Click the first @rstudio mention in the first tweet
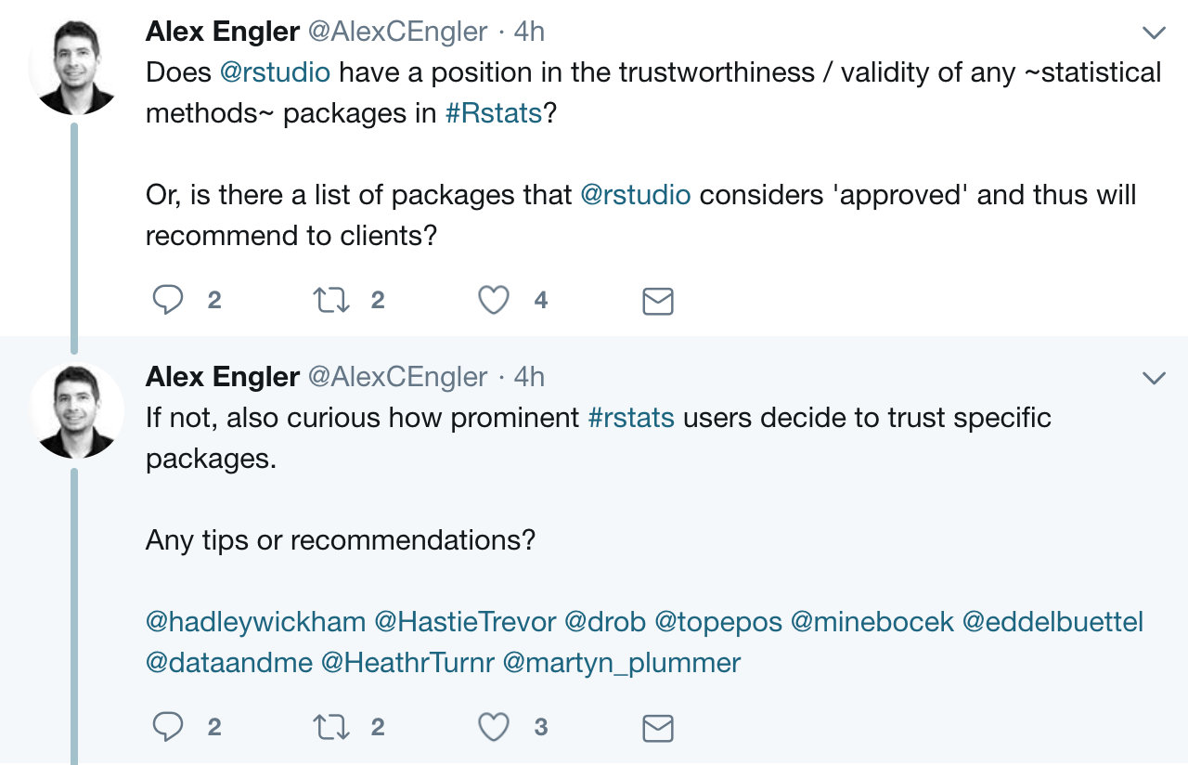Viewport: 1188px width, 765px height. coord(276,71)
